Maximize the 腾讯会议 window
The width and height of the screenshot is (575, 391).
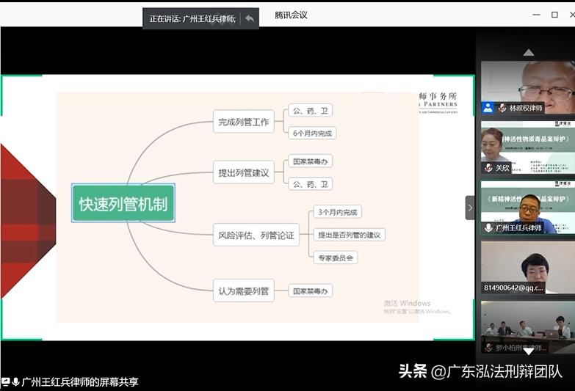(x=554, y=15)
